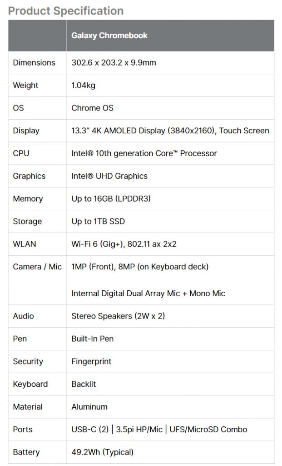The height and width of the screenshot is (466, 282).
Task: Select the Fingerprint security value
Action: [x=91, y=361]
